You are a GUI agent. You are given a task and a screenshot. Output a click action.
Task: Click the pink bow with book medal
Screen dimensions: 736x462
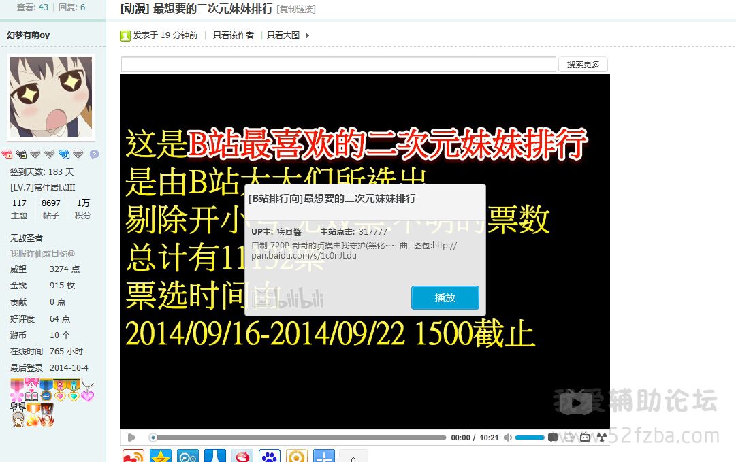[31, 389]
